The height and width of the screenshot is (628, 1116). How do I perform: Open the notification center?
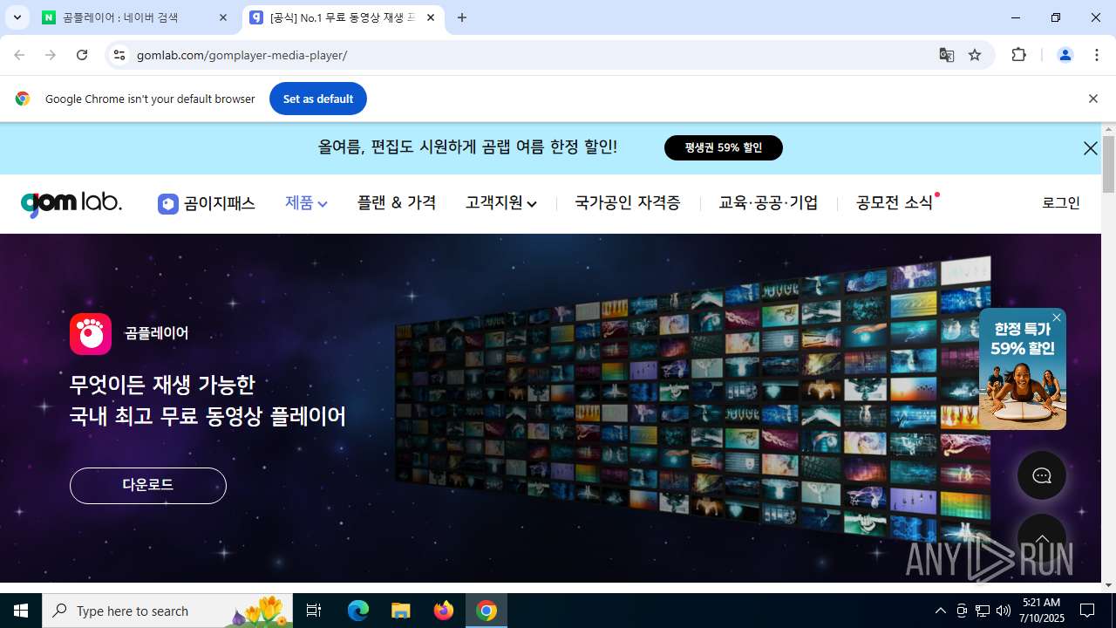click(1087, 611)
